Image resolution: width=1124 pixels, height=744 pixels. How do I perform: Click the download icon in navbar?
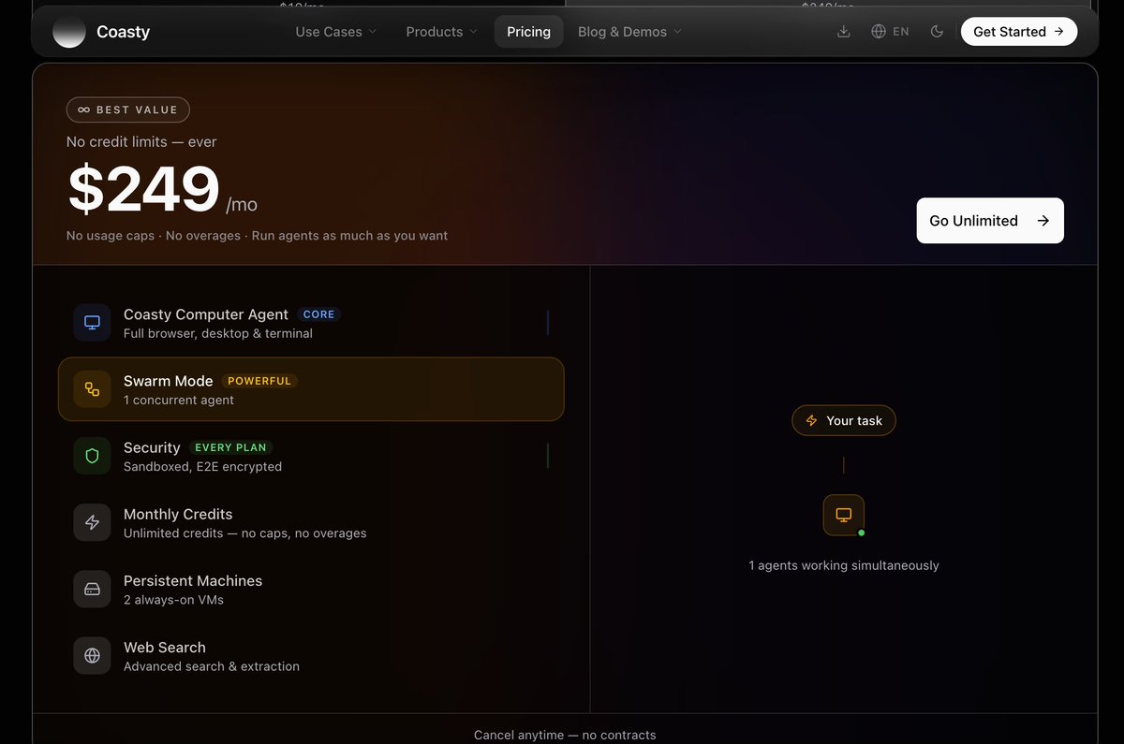844,32
